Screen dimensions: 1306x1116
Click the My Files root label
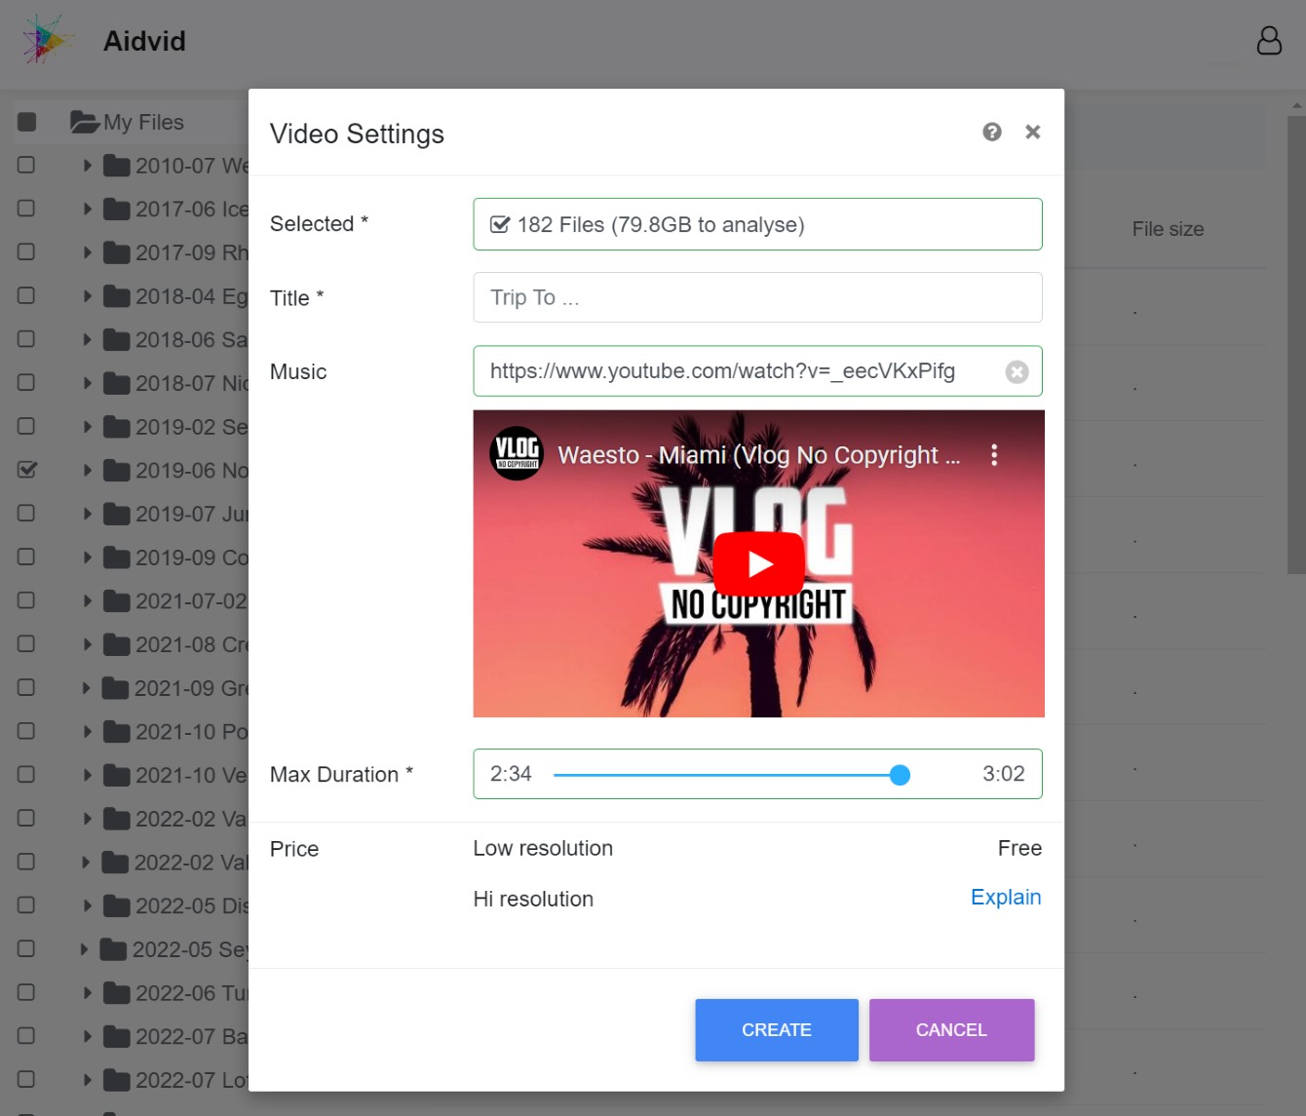coord(143,122)
